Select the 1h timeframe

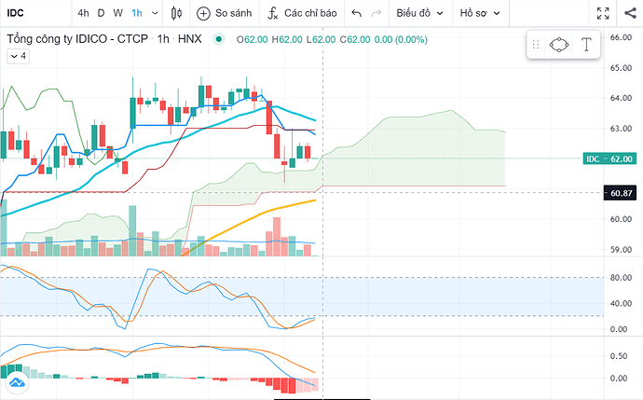click(x=137, y=13)
